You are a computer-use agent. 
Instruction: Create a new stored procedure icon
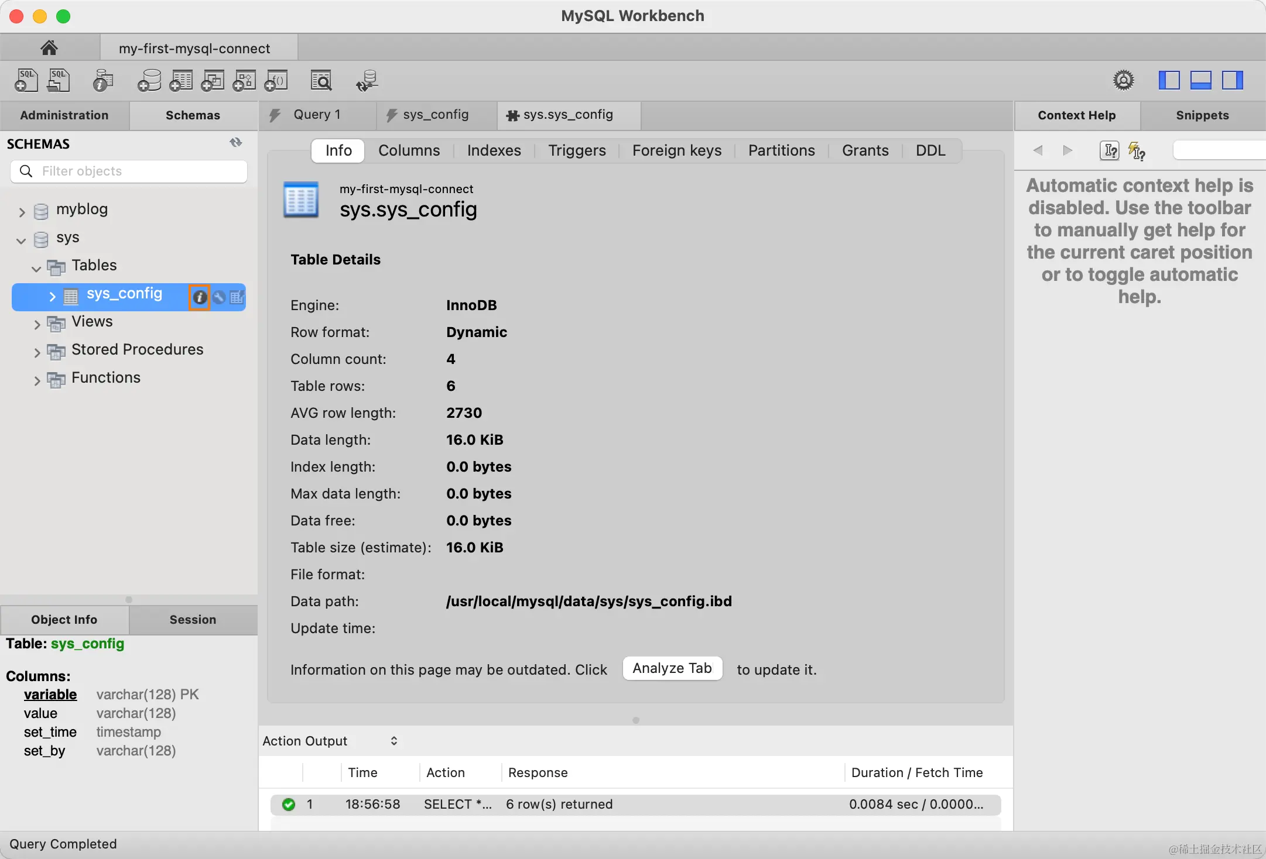244,80
